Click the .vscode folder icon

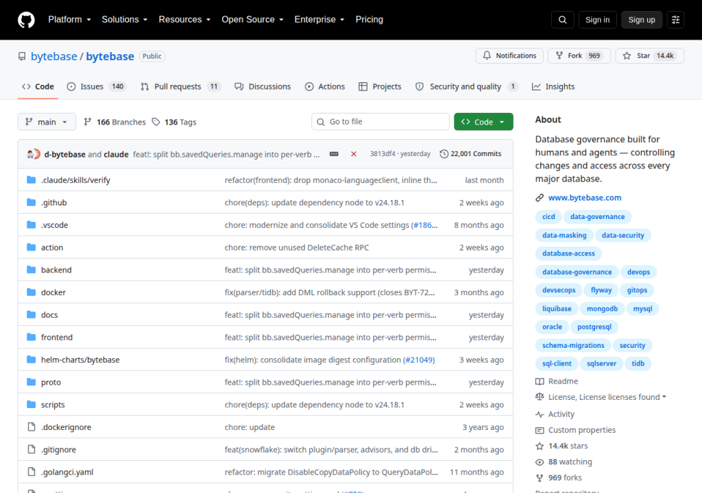click(x=31, y=225)
